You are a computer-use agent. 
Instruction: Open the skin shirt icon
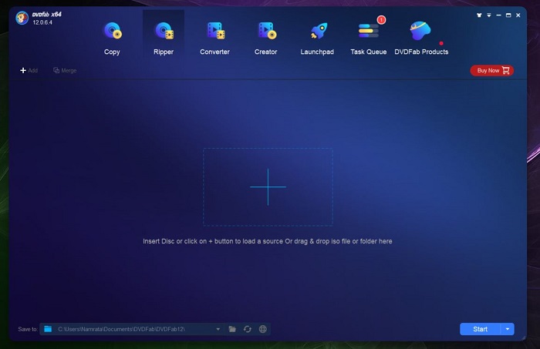pyautogui.click(x=479, y=15)
